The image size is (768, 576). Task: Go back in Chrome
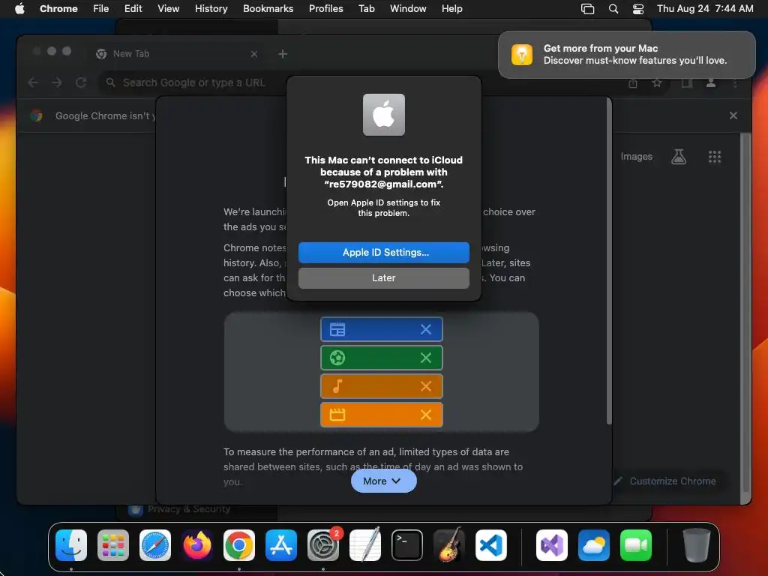pyautogui.click(x=33, y=82)
